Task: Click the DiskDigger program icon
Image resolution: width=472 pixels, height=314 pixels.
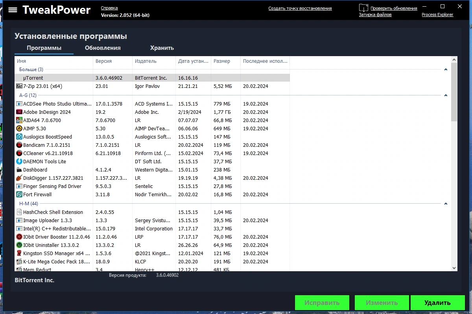Action: (x=19, y=178)
